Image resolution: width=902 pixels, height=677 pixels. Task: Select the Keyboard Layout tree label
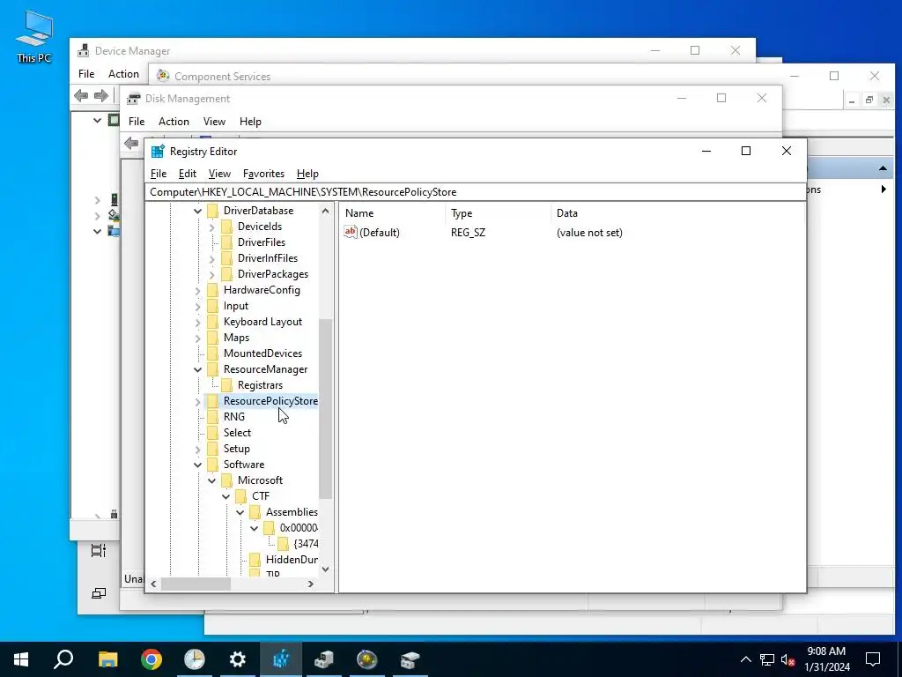262,322
